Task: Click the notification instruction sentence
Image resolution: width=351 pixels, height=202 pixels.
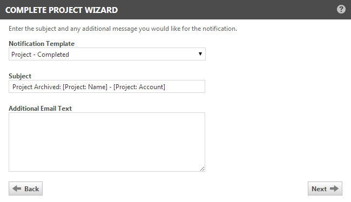Action: click(123, 29)
